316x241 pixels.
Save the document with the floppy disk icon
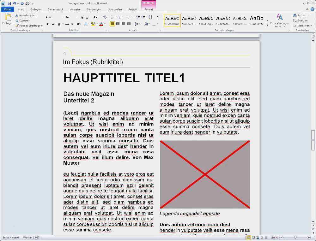click(x=9, y=3)
